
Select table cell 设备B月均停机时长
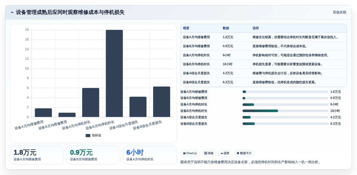point(196,64)
